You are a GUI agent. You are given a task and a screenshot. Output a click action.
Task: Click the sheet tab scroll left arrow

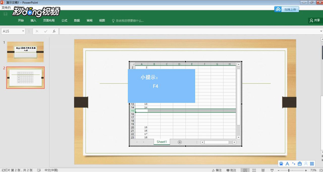pyautogui.click(x=137, y=142)
